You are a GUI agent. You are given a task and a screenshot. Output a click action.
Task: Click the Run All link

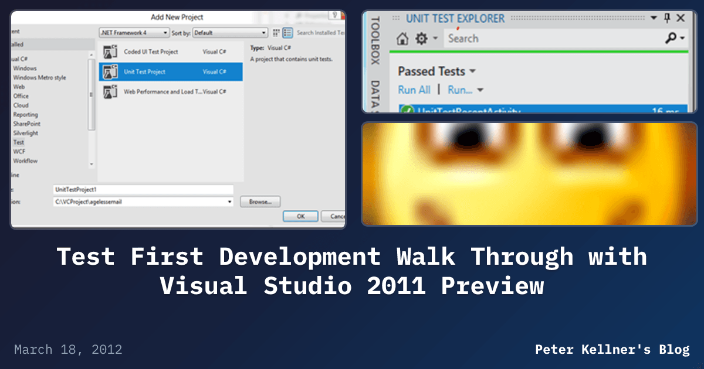point(414,90)
